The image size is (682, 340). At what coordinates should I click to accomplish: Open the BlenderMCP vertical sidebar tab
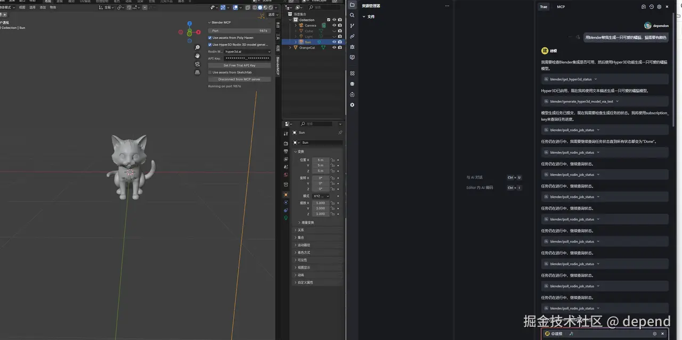point(278,67)
